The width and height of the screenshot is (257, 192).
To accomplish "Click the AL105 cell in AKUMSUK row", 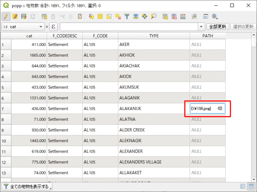I will click(100, 87).
